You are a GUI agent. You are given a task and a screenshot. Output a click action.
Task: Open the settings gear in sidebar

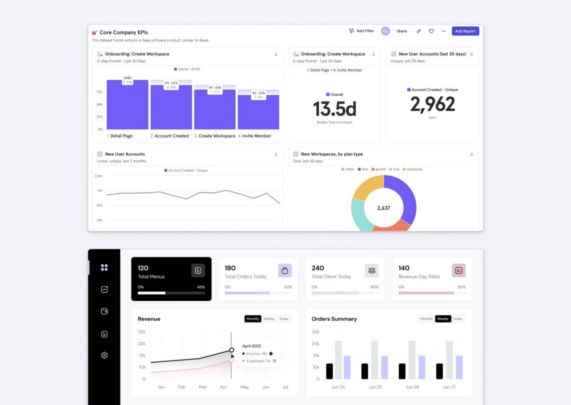point(104,356)
